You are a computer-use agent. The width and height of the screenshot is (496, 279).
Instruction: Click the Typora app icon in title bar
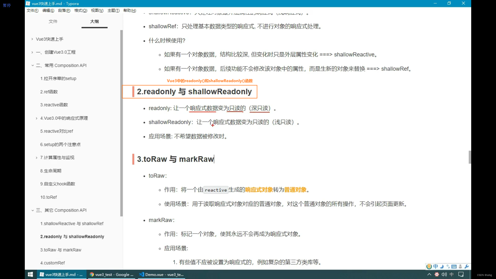click(x=28, y=3)
